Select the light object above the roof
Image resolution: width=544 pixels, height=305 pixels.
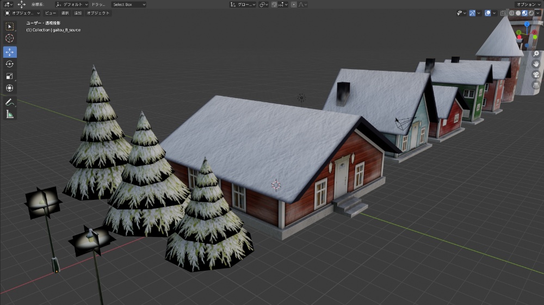(x=301, y=98)
